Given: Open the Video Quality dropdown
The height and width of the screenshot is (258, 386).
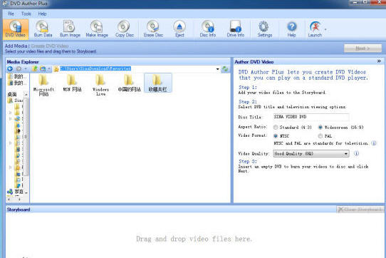Looking at the screenshot, I should [x=311, y=154].
